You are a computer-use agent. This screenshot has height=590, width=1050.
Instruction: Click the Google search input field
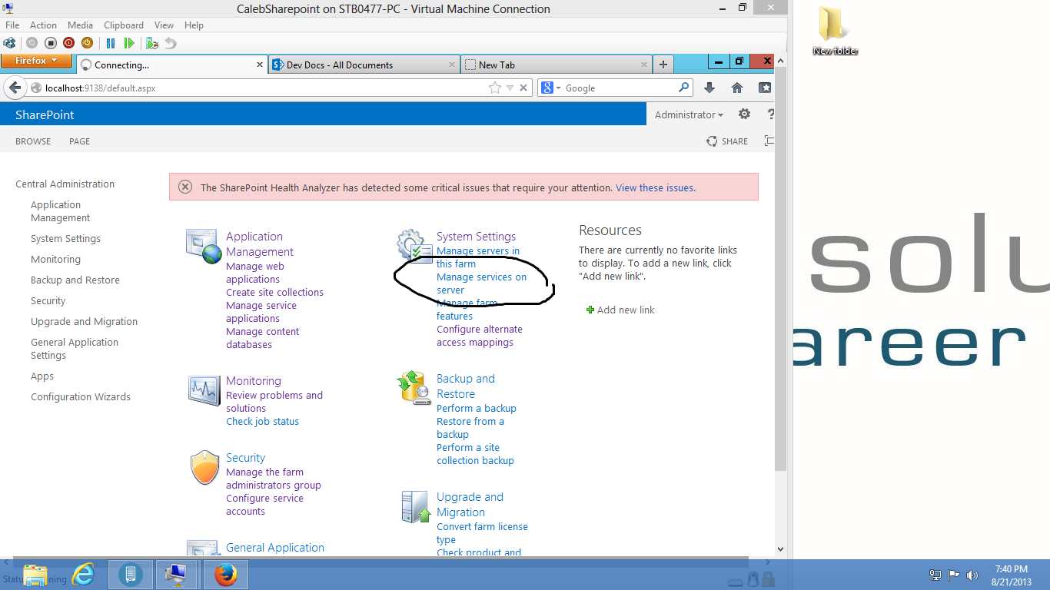(620, 88)
